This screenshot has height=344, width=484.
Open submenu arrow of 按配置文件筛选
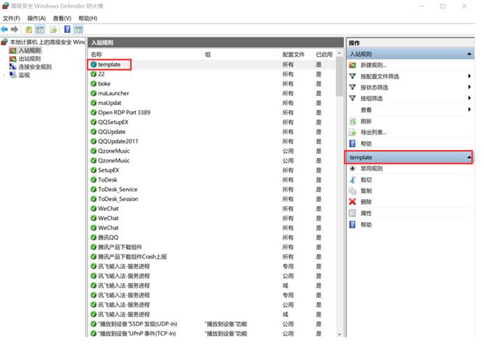(x=469, y=76)
